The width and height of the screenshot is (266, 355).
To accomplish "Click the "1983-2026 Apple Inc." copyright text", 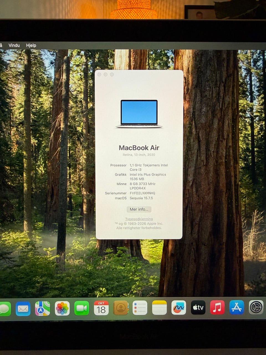I will pos(145,224).
